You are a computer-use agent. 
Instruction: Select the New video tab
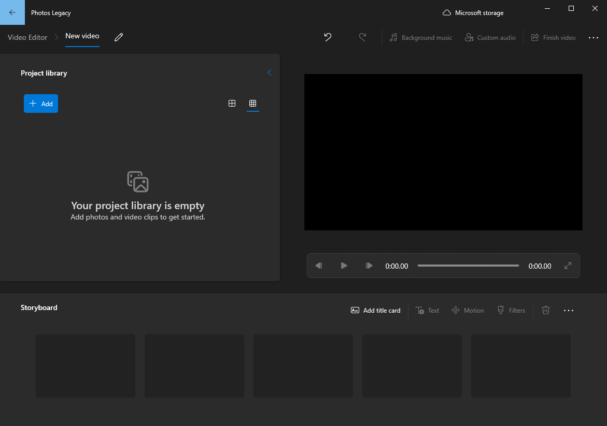[x=82, y=36]
